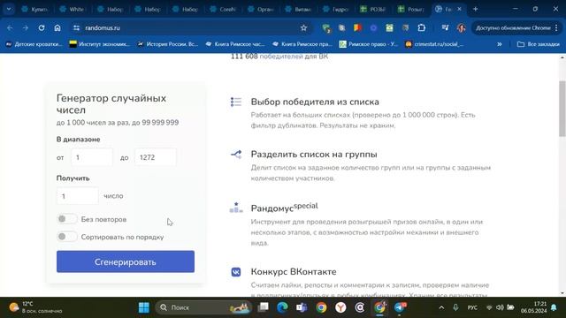
Task: Open the Windows Start menu
Action: point(143,307)
